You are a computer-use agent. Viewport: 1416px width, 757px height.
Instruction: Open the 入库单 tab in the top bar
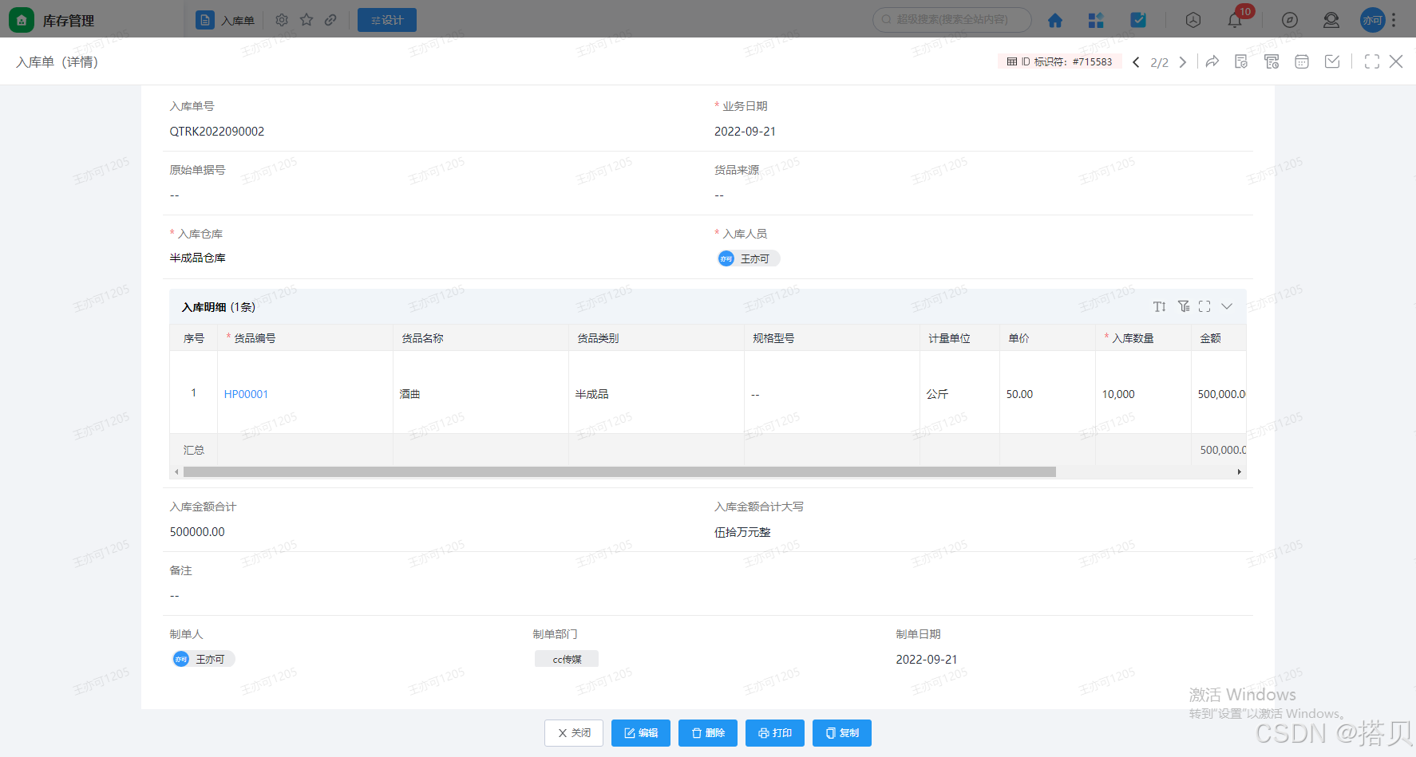[226, 20]
